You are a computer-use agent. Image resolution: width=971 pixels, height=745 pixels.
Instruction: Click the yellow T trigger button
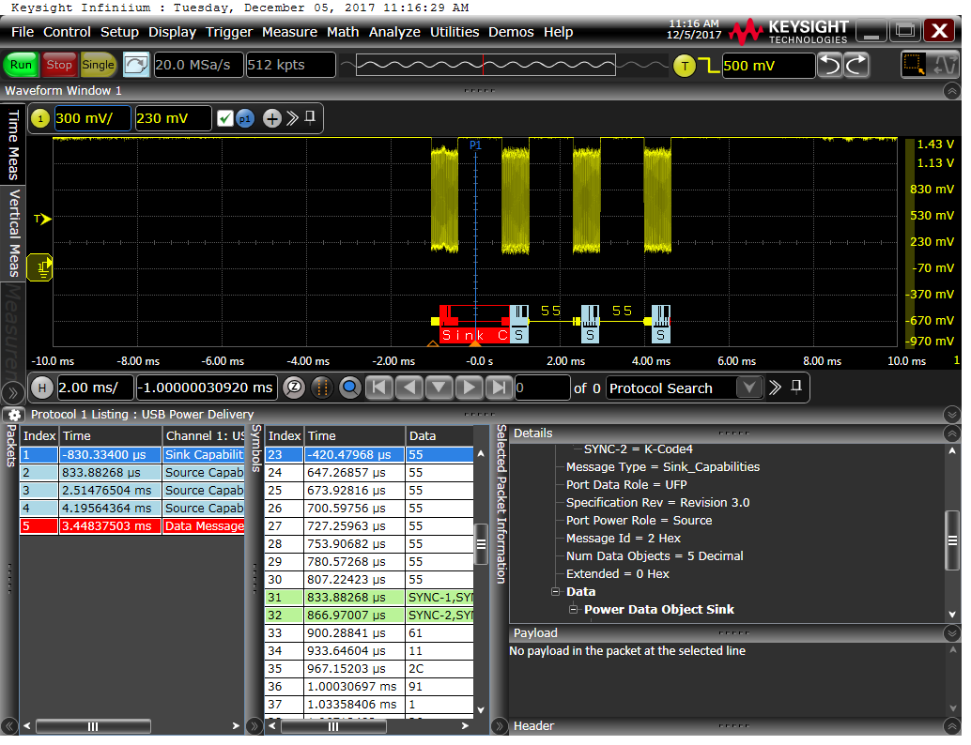[x=685, y=66]
